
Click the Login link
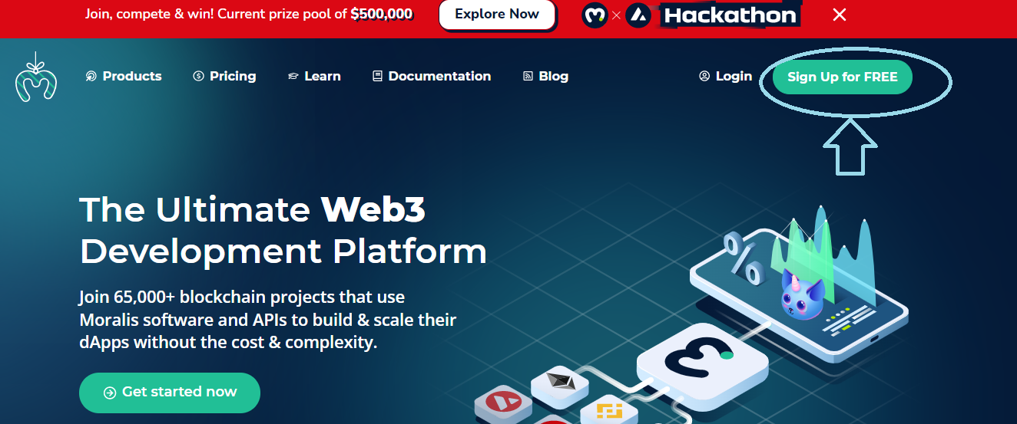[x=725, y=76]
